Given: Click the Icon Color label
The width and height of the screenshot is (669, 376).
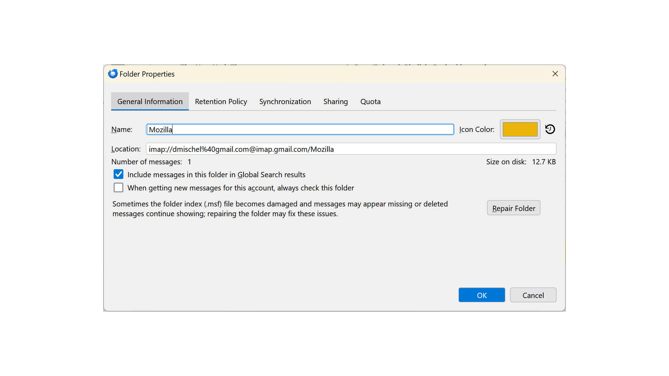Looking at the screenshot, I should (477, 130).
